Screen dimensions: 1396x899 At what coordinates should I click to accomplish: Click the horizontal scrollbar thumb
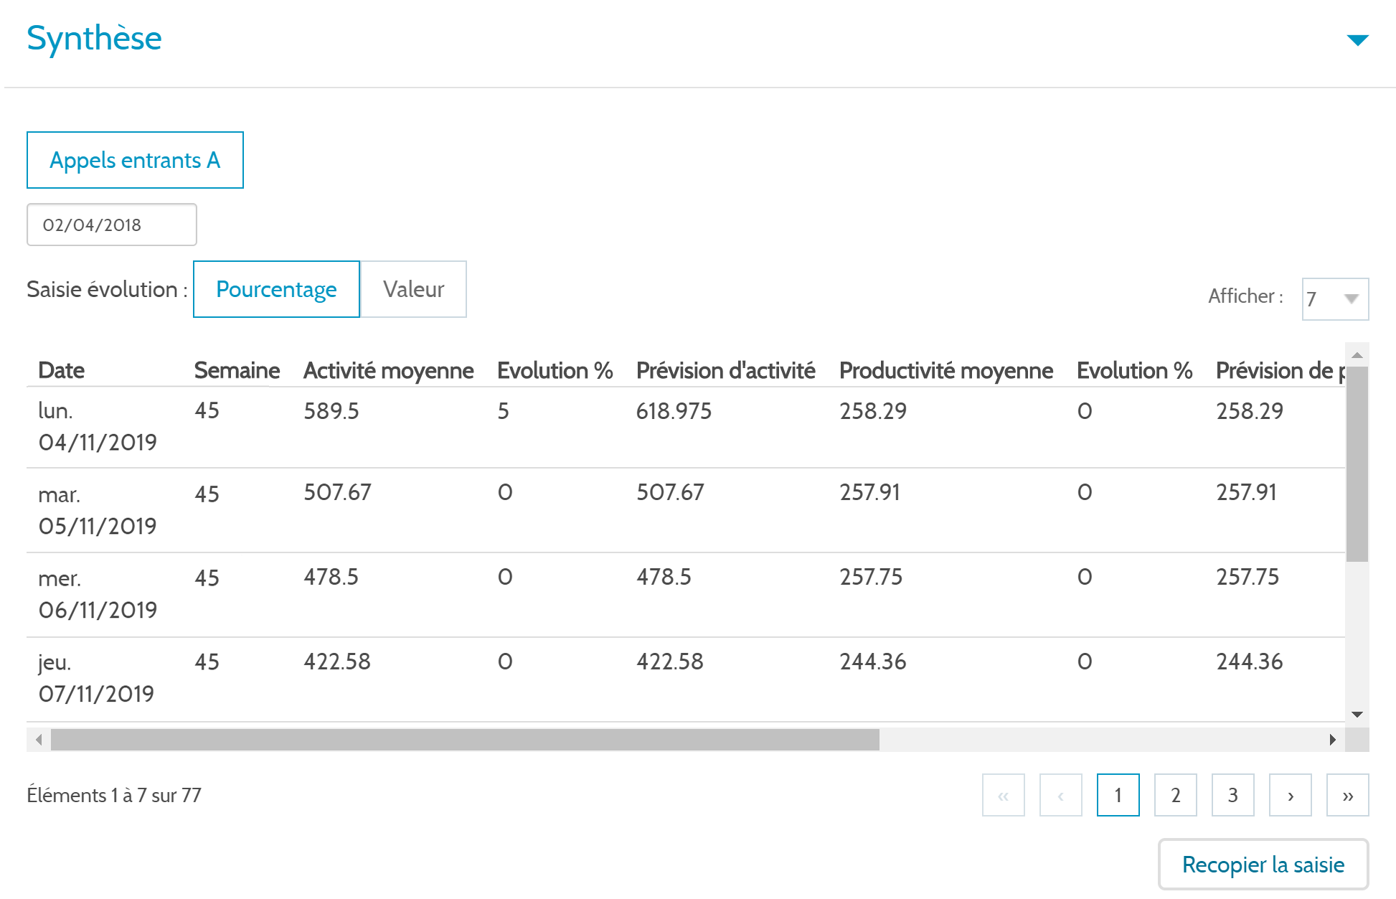coord(465,740)
